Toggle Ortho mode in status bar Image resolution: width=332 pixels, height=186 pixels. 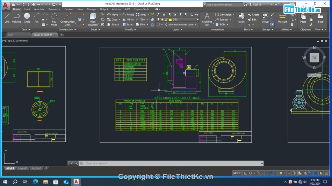click(x=245, y=173)
